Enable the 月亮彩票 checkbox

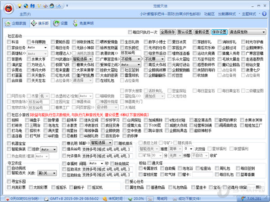tap(9, 187)
